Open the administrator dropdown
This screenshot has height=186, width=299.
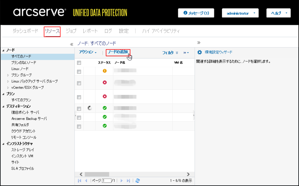pos(240,13)
